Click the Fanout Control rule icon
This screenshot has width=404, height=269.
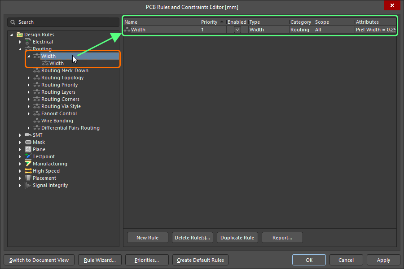click(37, 113)
